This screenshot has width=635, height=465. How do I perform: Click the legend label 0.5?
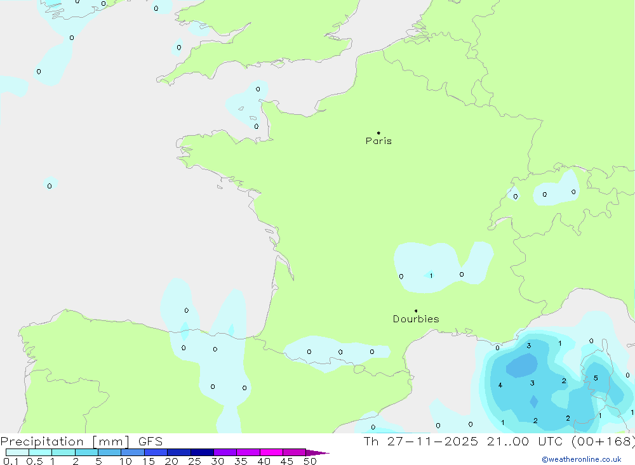[x=35, y=461]
